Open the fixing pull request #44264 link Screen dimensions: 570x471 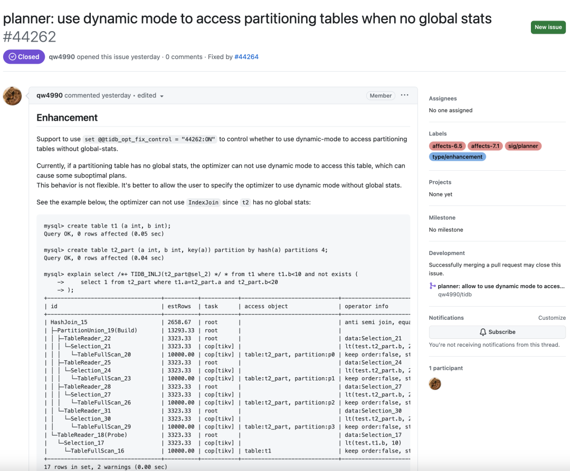point(246,57)
